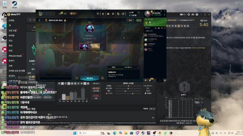Click the 5.40 average placement value
The image size is (243, 136).
204,25
